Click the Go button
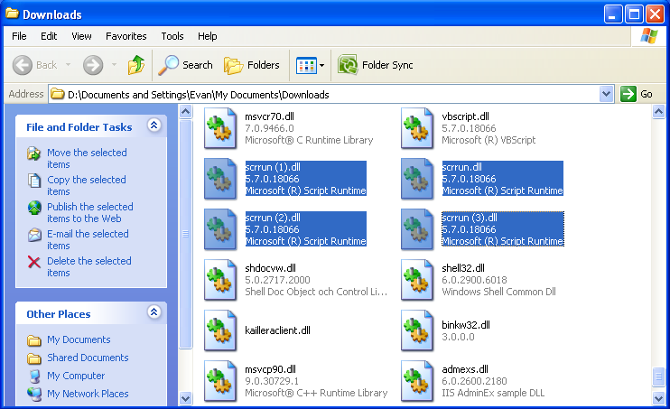The height and width of the screenshot is (409, 670). click(637, 94)
